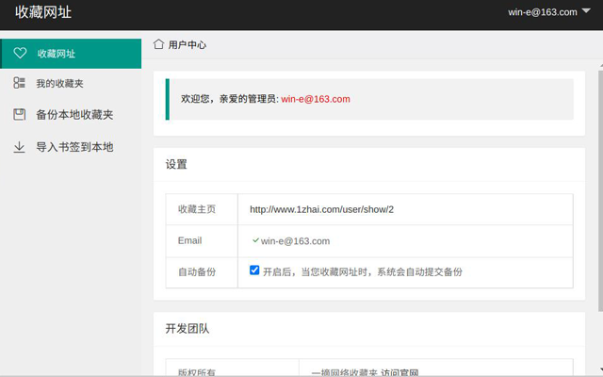Click the http://www.1zhai.com/user/show/2 homepage URL
Viewport: 603px width, 377px height.
(x=321, y=209)
